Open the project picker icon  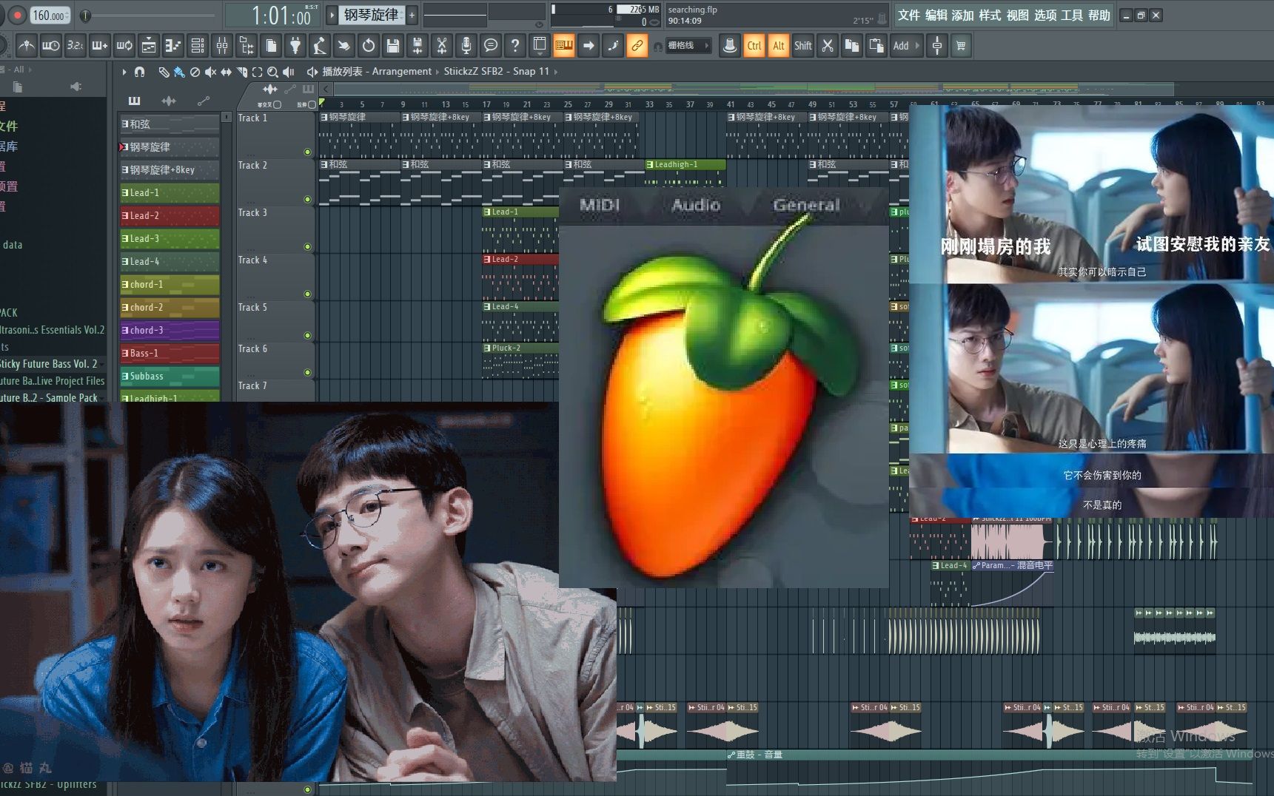pos(271,46)
